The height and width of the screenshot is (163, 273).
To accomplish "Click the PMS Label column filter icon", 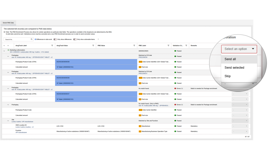I will (168, 46).
